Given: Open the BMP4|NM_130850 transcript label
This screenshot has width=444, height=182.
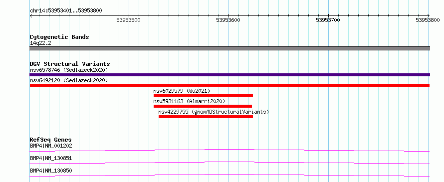Looking at the screenshot, I should coord(51,171).
